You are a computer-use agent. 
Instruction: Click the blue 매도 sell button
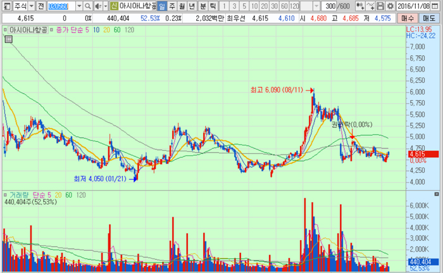coord(430,19)
